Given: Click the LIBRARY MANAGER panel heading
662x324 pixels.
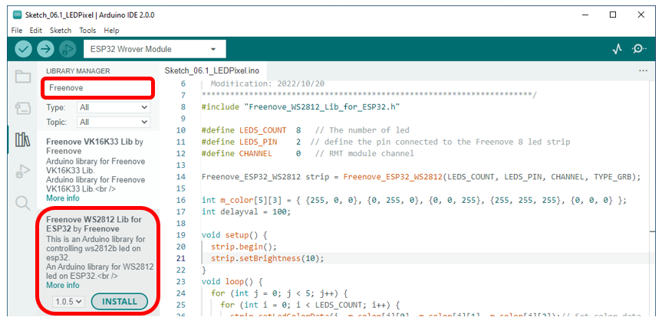Looking at the screenshot, I should click(x=78, y=71).
